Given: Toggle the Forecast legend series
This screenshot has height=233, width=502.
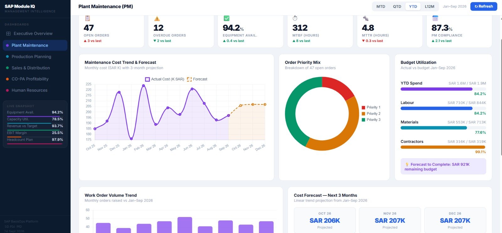Looking at the screenshot, I should (197, 79).
